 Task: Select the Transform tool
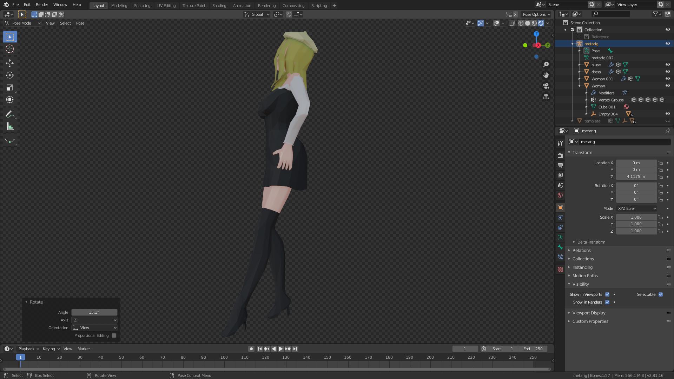click(10, 100)
